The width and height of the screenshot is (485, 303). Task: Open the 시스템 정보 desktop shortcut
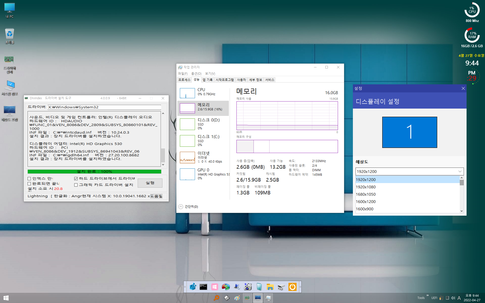click(10, 88)
